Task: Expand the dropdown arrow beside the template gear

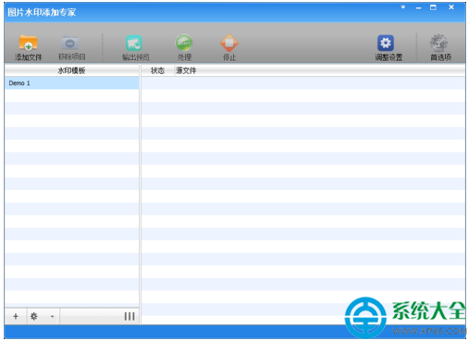Action: 52,316
